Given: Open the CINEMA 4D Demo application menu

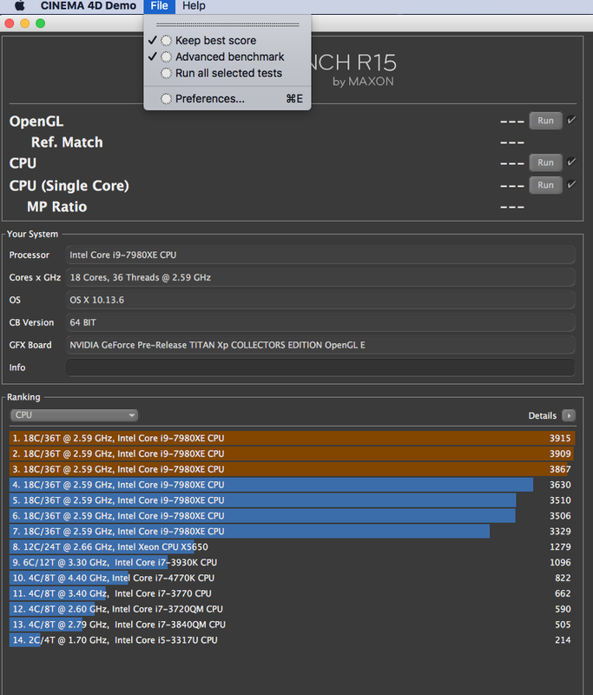Looking at the screenshot, I should point(89,6).
